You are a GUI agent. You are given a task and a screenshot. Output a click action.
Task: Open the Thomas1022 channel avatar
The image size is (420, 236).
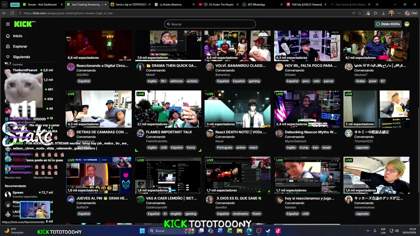coord(348,133)
